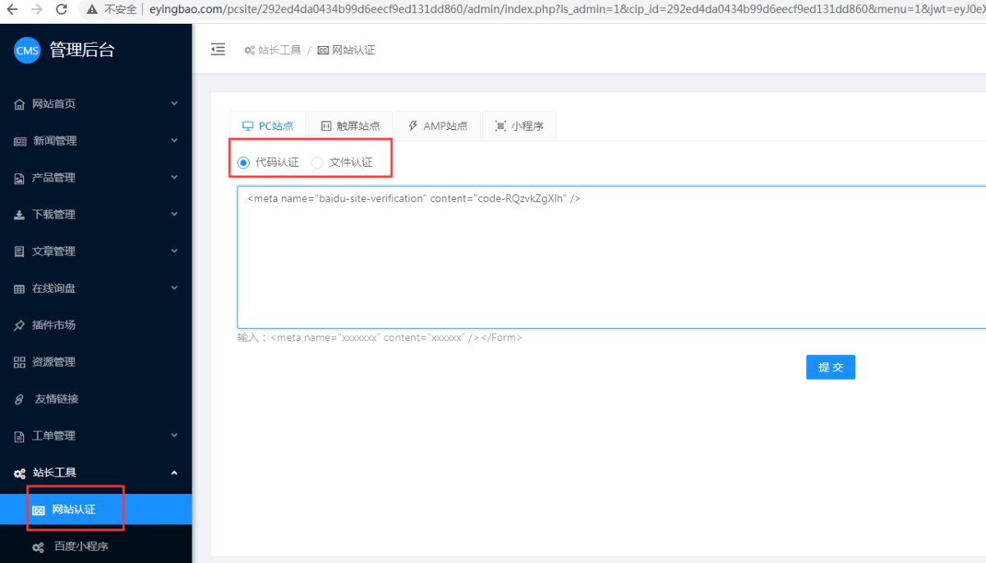Click the table icon beside 在线询盘
The height and width of the screenshot is (563, 986).
[20, 288]
